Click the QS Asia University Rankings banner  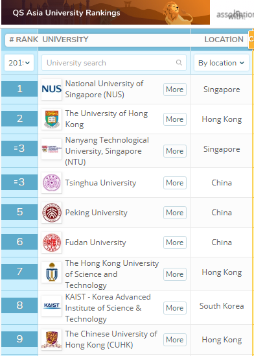pyautogui.click(x=106, y=12)
